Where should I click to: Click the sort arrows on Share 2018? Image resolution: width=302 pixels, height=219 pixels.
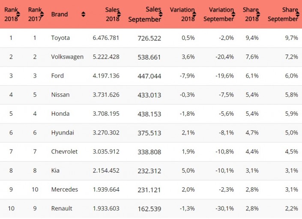coord(258,14)
